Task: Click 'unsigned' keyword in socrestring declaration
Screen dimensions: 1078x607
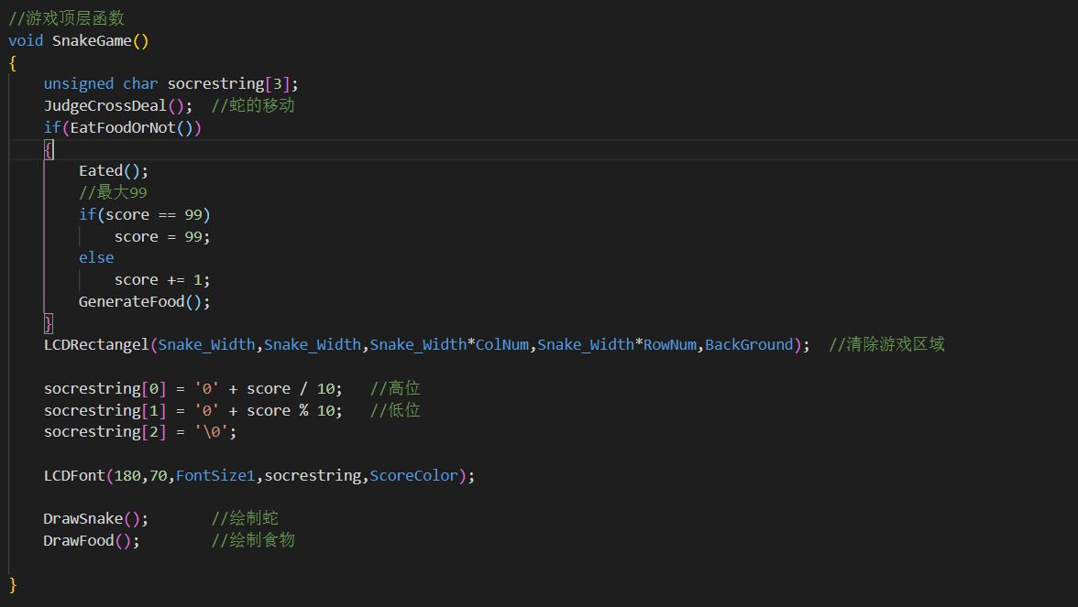Action: 79,84
